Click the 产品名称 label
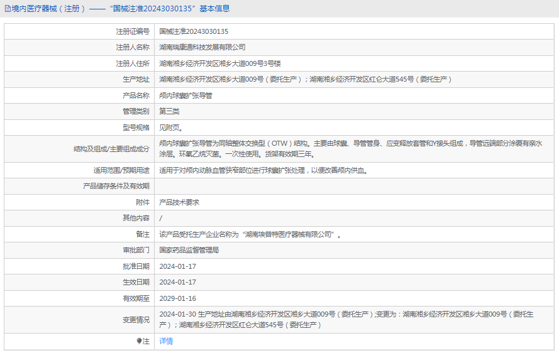This screenshot has height=353, width=559. pyautogui.click(x=136, y=95)
